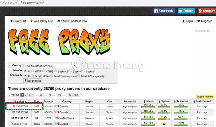
Task: Sort the table by Speed arrow
Action: coord(144,101)
